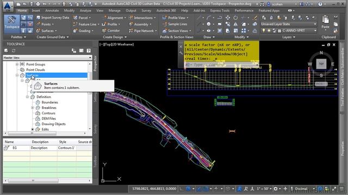Click the Import Survey Data icon
The width and height of the screenshot is (348, 195).
pos(38,18)
